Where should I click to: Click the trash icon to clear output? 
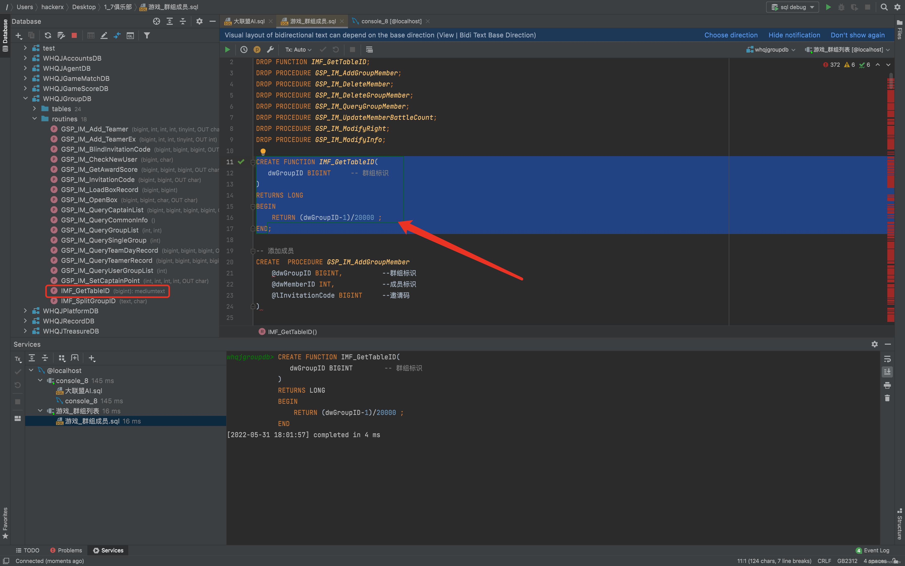click(x=887, y=398)
